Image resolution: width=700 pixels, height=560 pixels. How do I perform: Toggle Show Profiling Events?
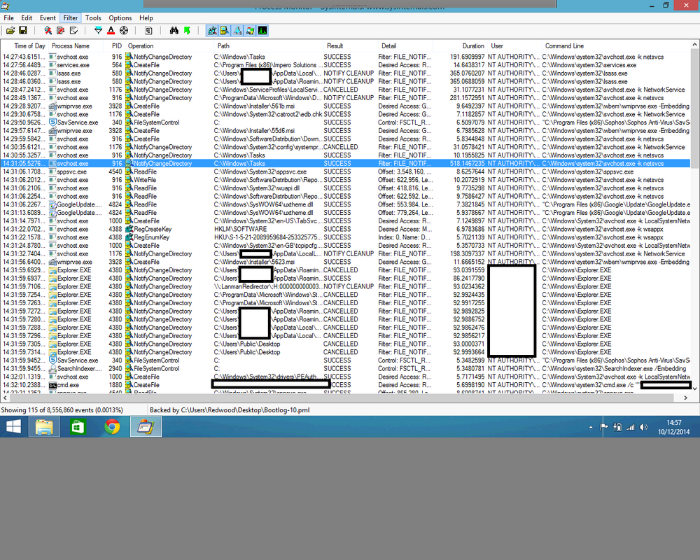tap(262, 30)
